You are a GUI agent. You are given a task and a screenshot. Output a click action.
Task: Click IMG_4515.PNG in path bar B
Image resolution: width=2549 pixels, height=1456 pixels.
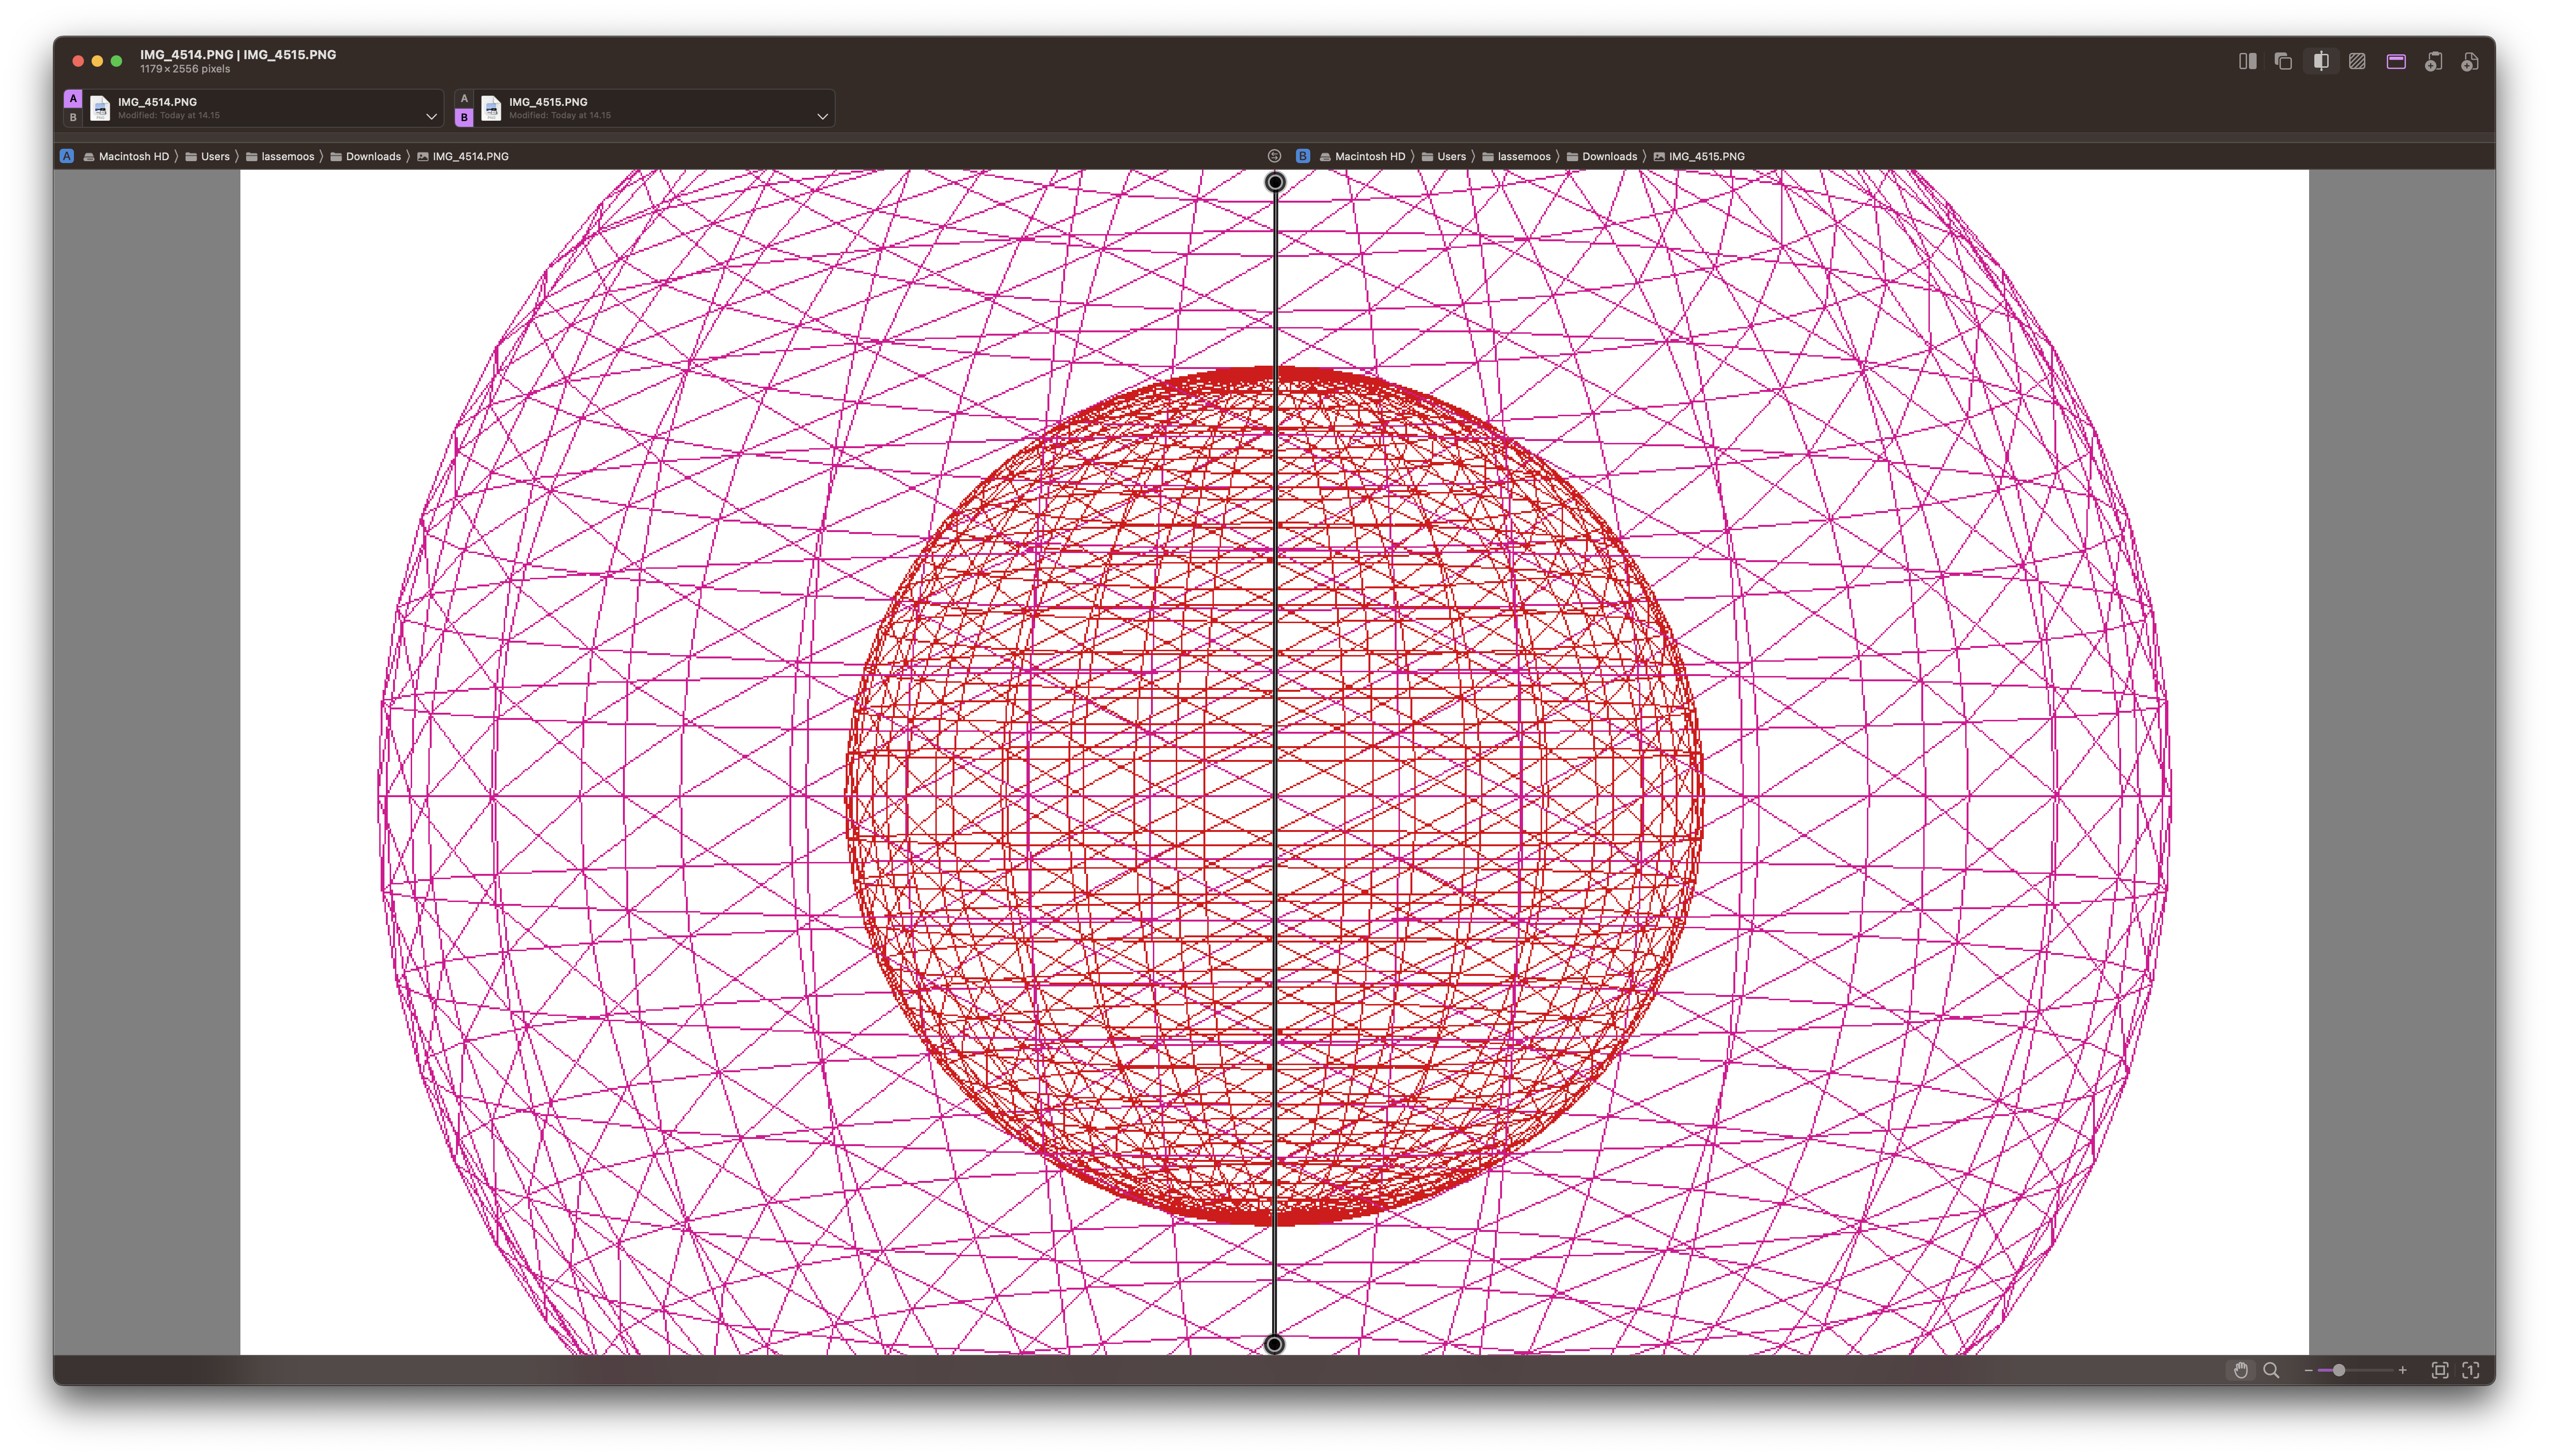click(x=1699, y=156)
